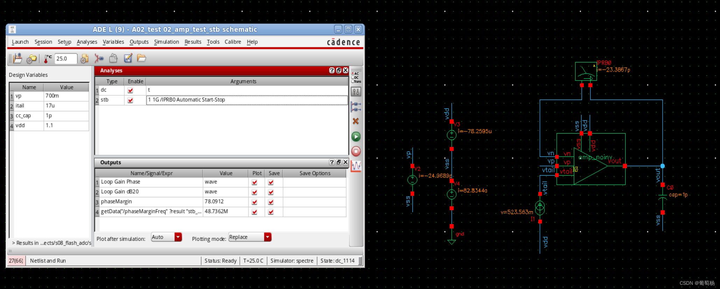The height and width of the screenshot is (289, 720).
Task: Click the edit variables sliders icon
Action: coord(356,92)
